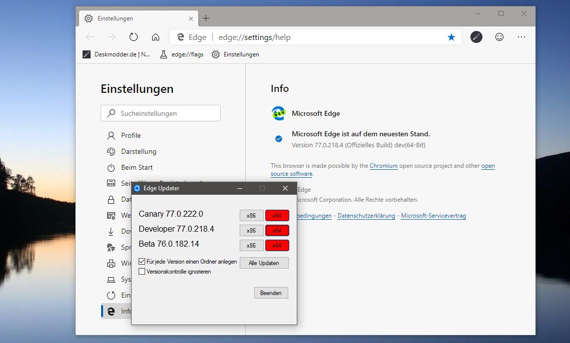Click the browser back arrow
The image size is (570, 343).
coord(90,37)
